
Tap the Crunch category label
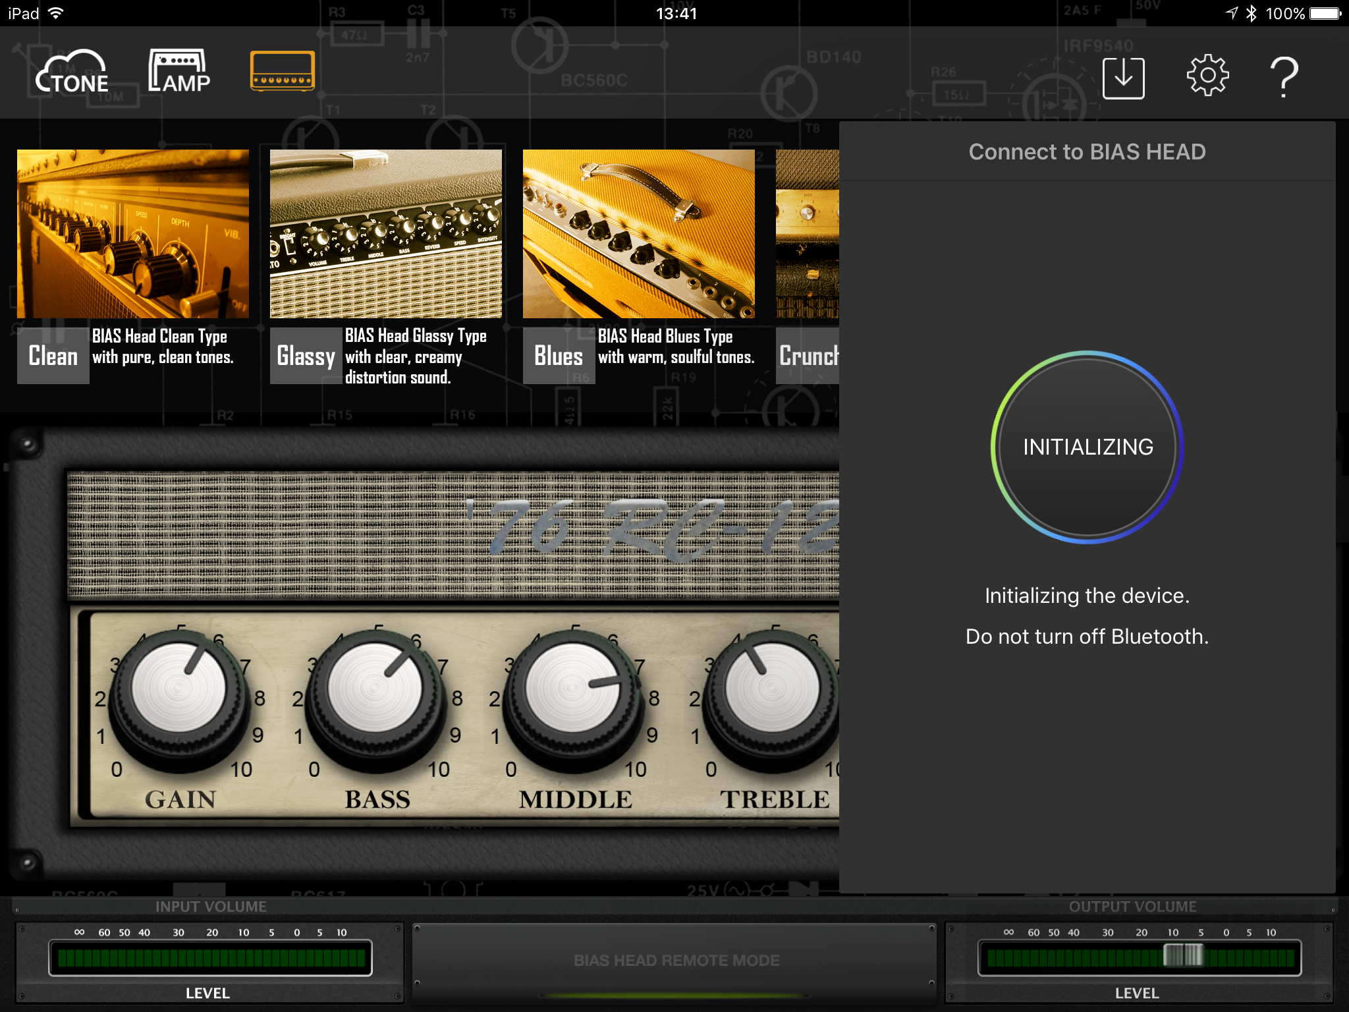[x=808, y=356]
